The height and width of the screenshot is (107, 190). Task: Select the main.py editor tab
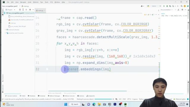click(x=40, y=11)
